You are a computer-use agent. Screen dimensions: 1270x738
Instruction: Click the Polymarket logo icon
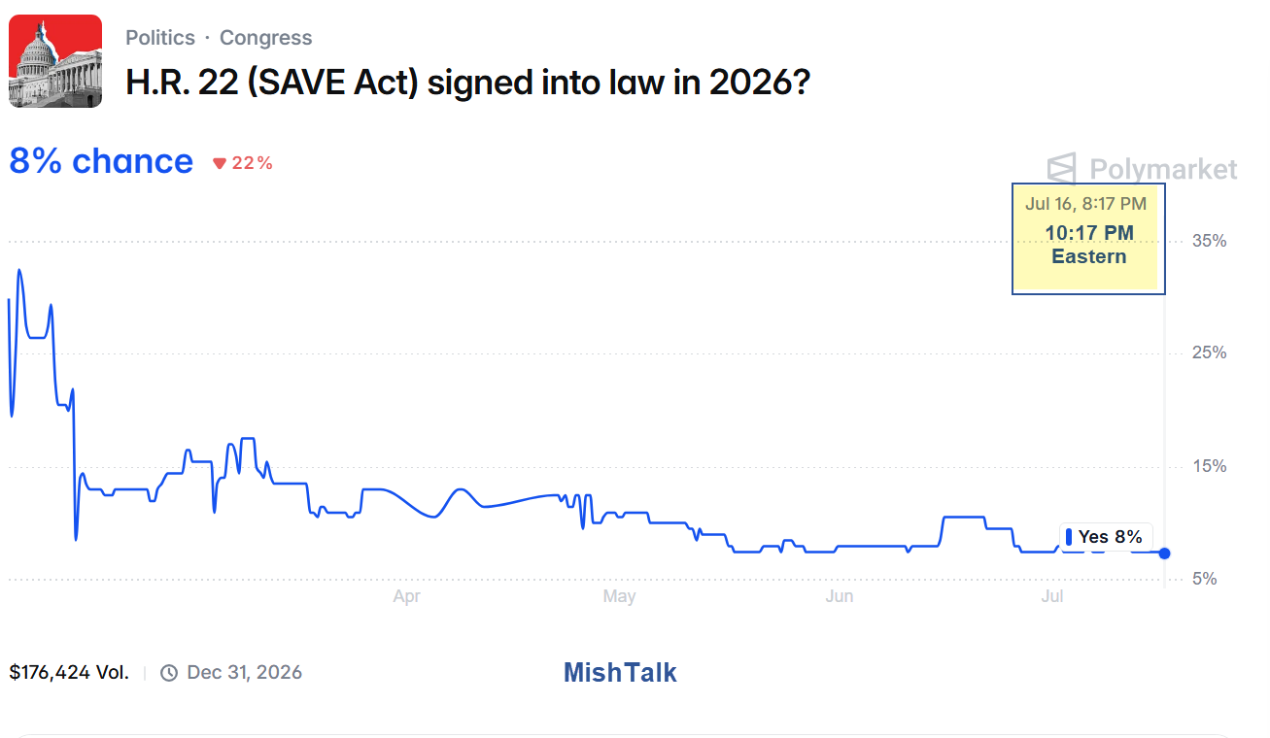tap(1061, 169)
